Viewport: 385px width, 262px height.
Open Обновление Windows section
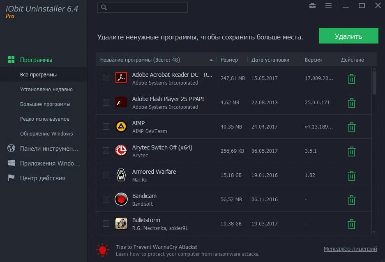pos(46,134)
